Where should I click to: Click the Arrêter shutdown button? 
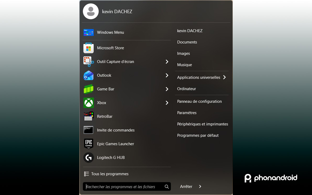(x=186, y=186)
